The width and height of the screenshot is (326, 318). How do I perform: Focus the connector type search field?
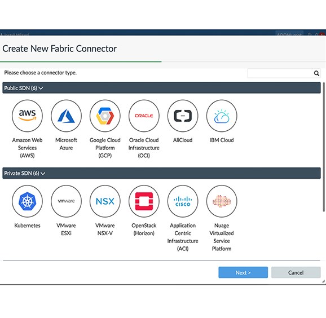tap(284, 73)
